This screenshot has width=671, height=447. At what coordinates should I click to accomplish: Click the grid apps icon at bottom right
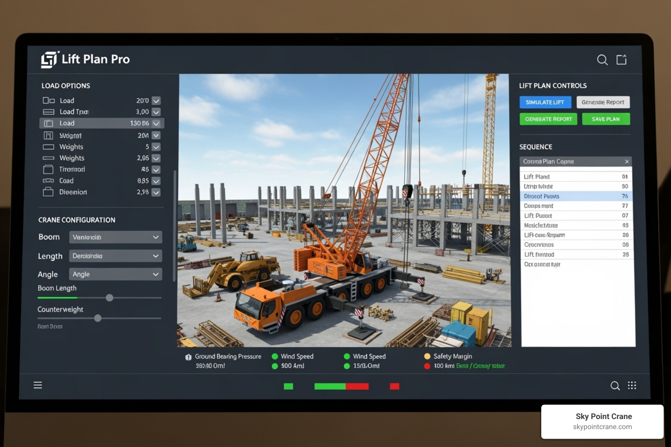click(x=632, y=385)
